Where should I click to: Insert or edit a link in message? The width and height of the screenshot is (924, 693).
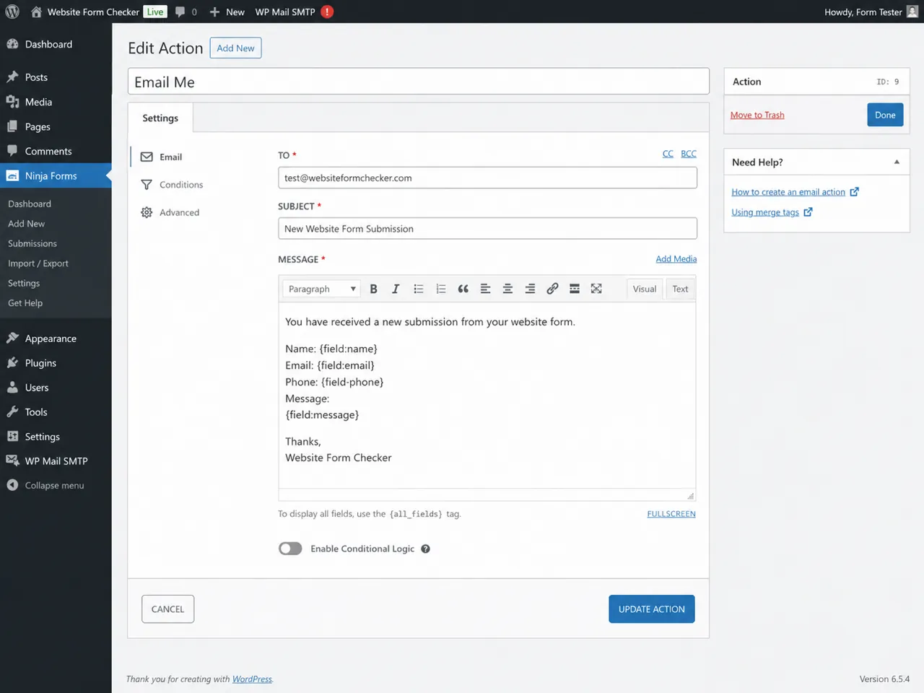(x=552, y=289)
